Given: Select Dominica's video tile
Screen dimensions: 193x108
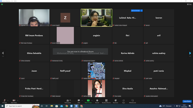Looking at the screenshot, I should pos(96,18).
